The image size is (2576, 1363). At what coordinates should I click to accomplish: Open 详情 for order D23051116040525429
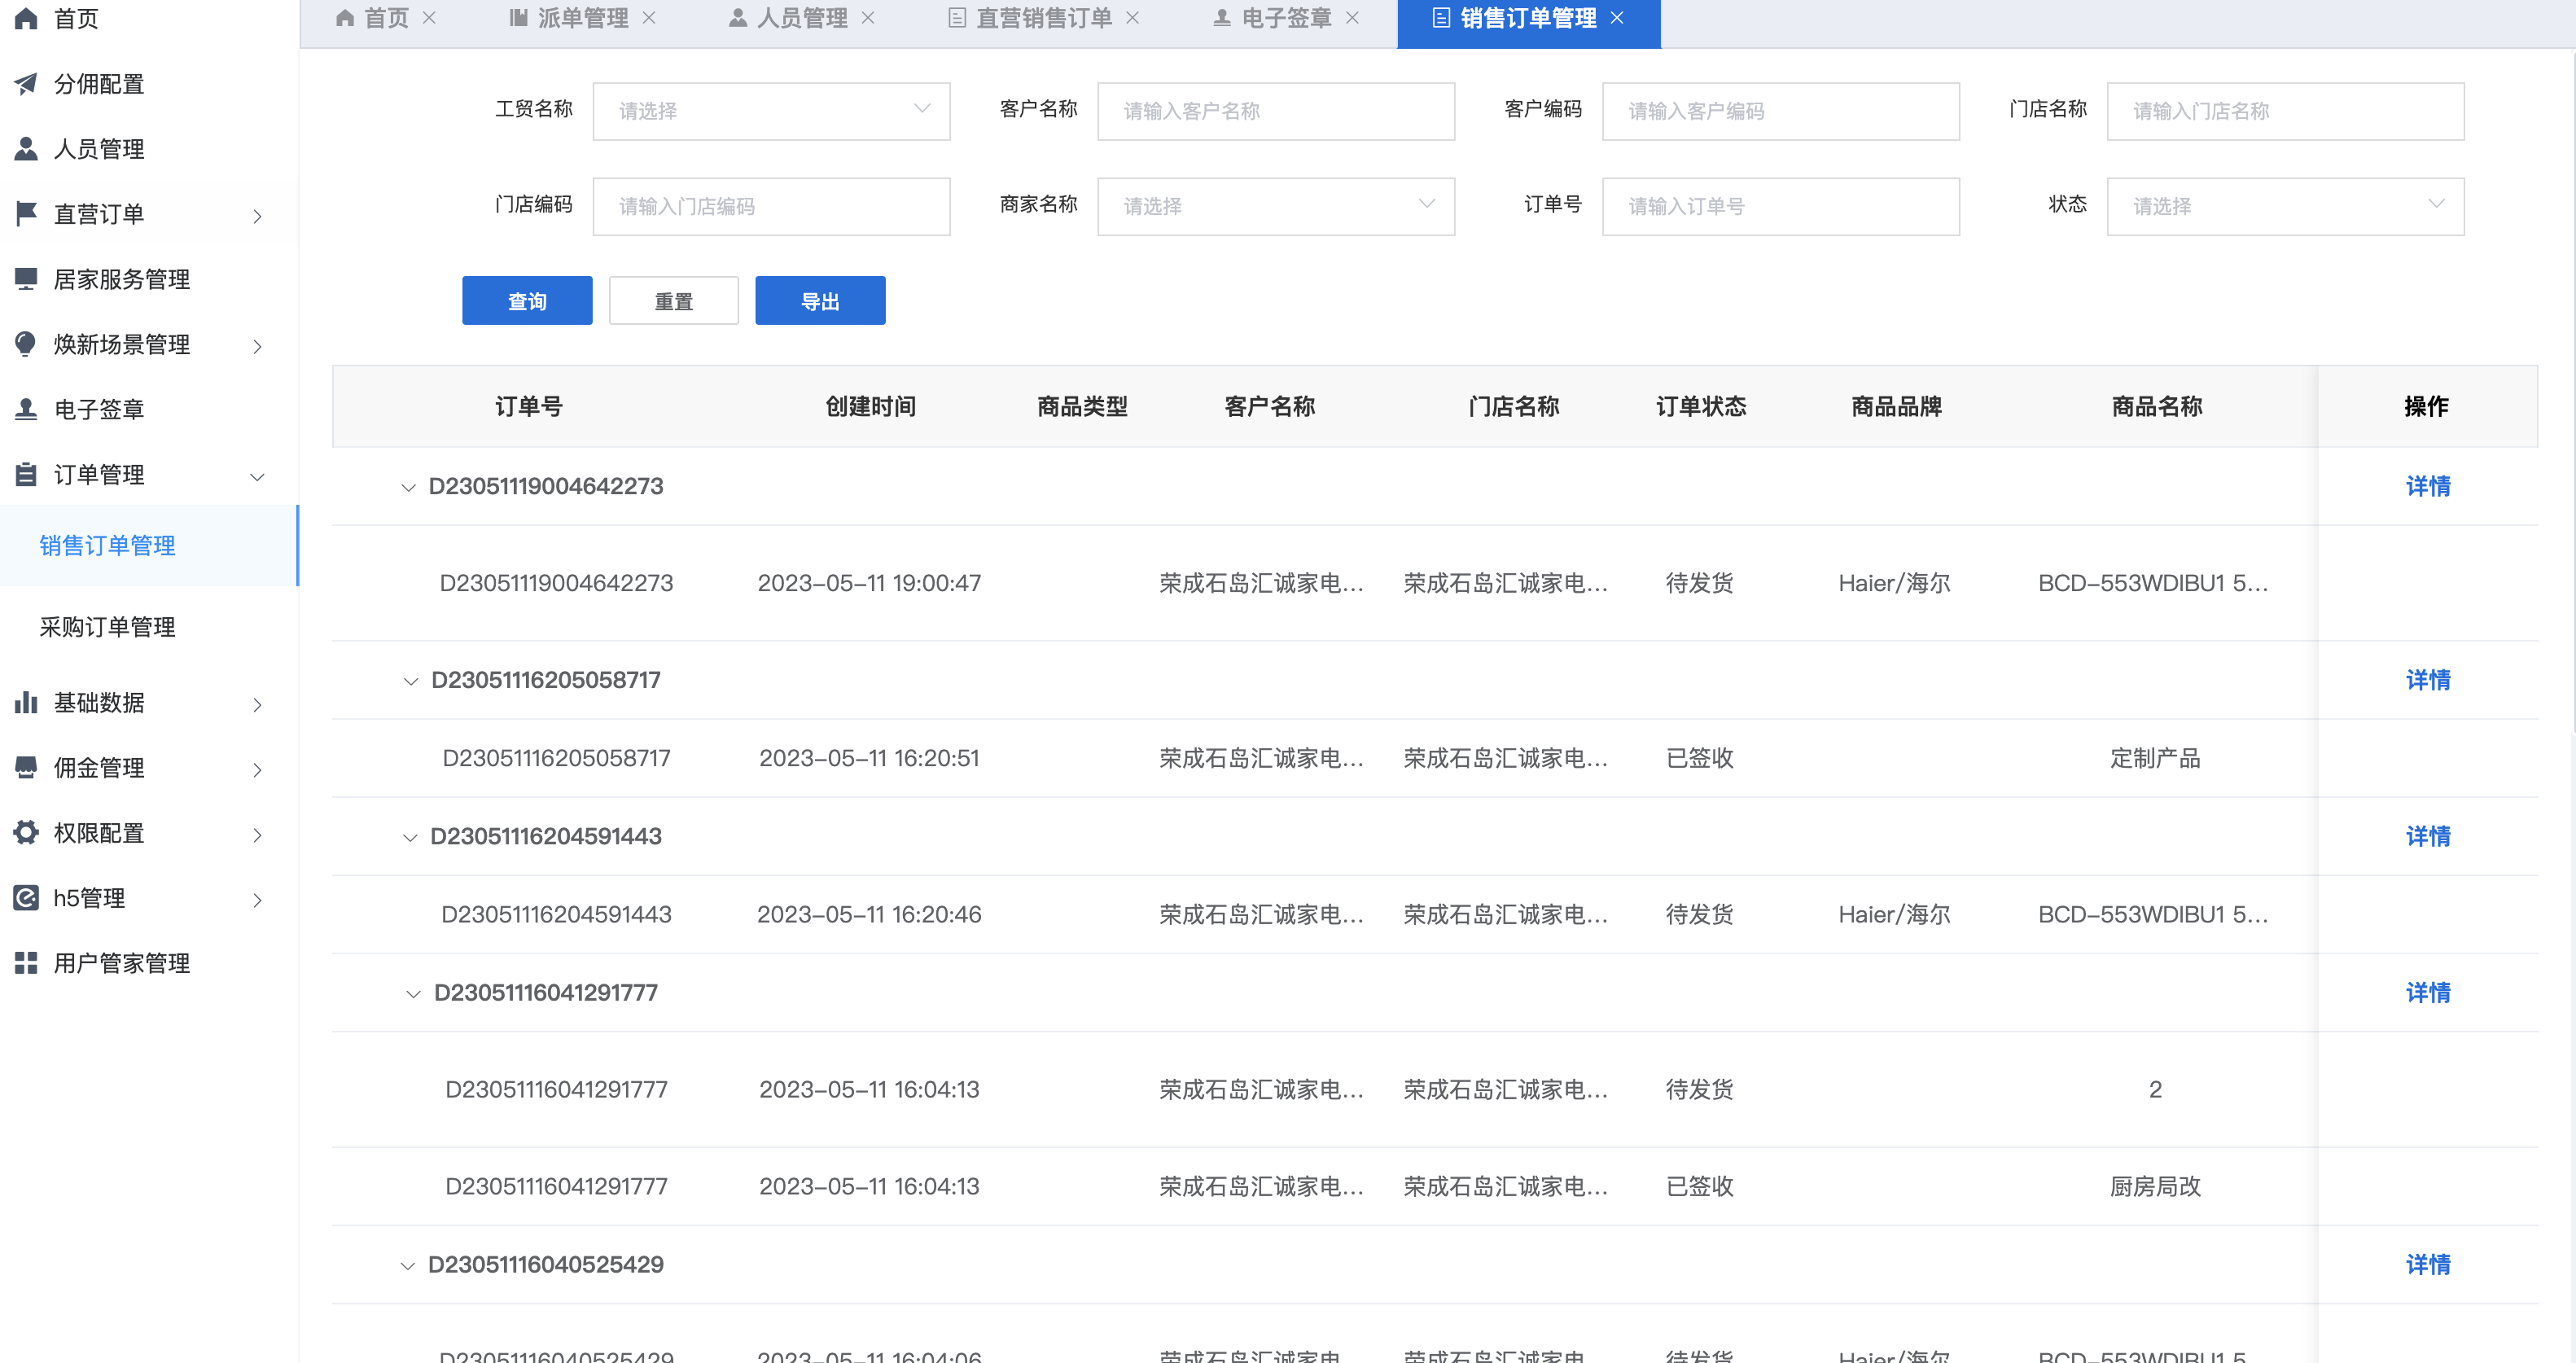click(x=2427, y=1264)
